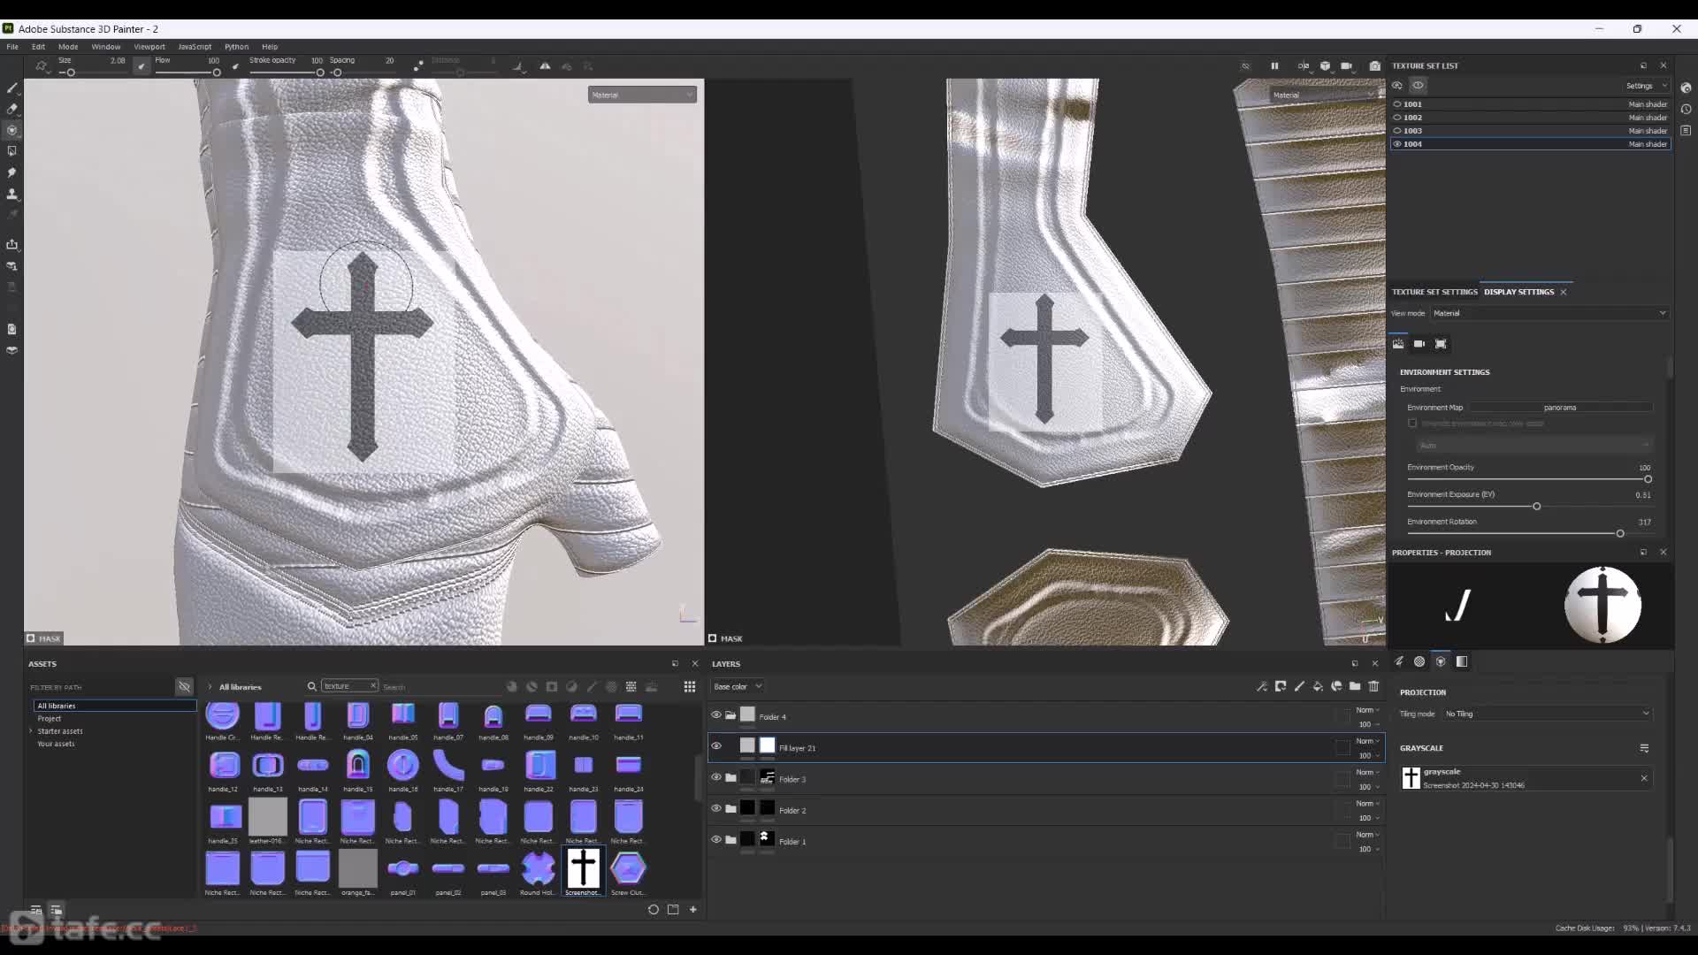Open the Texture Set List Settings dropdown
This screenshot has height=955, width=1698.
1646,86
